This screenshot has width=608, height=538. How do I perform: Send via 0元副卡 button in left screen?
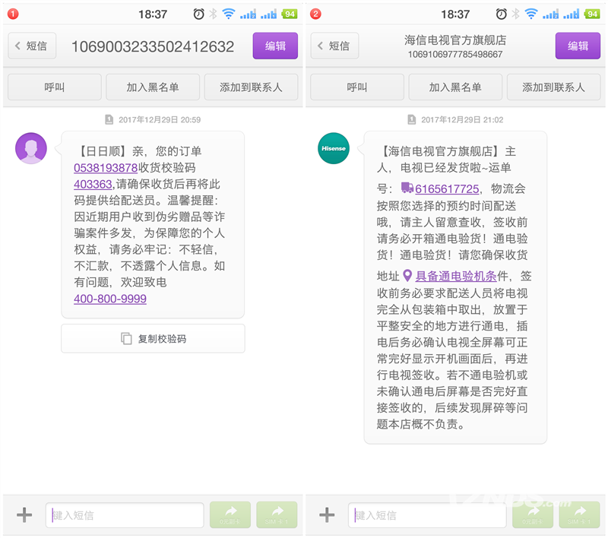point(230,514)
